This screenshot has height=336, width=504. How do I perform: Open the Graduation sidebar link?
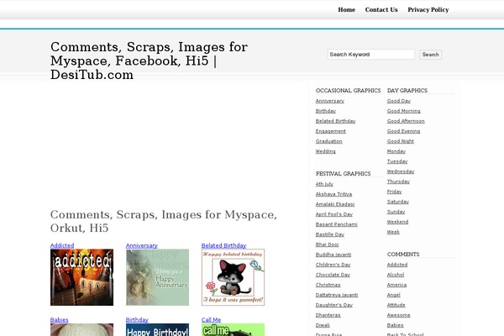(x=328, y=141)
